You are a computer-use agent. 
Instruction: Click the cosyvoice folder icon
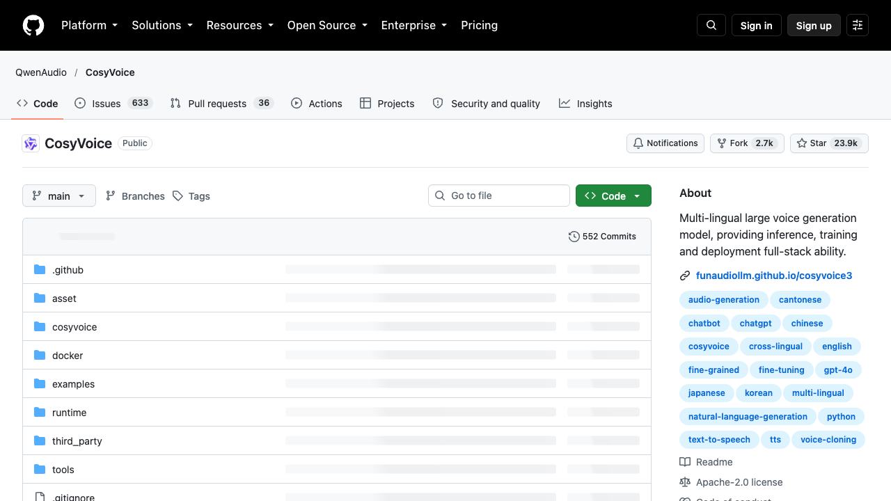(40, 326)
